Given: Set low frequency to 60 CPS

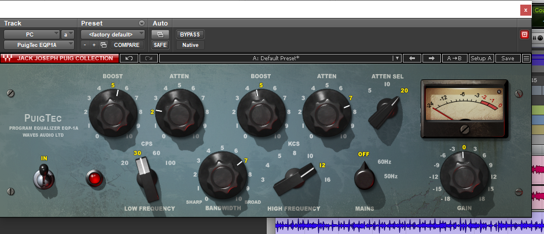Looking at the screenshot, I should [x=156, y=153].
